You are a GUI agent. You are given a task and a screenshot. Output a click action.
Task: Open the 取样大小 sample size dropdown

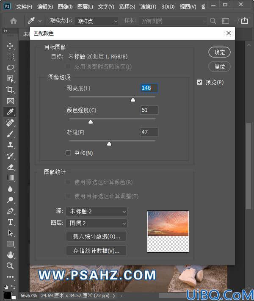pos(97,21)
